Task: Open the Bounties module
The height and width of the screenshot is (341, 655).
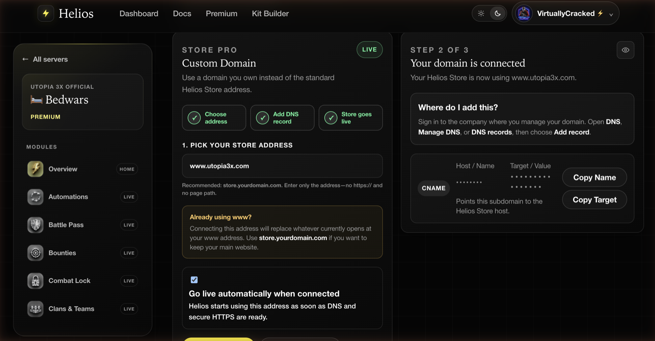Action: coord(82,253)
